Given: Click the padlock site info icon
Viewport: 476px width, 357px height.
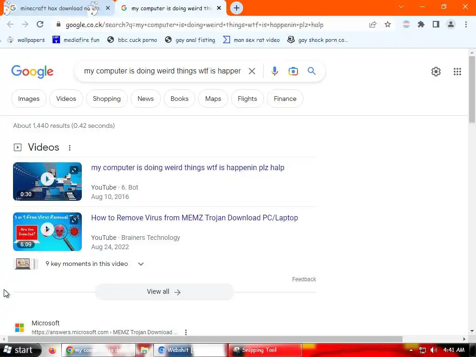Looking at the screenshot, I should pos(59,25).
